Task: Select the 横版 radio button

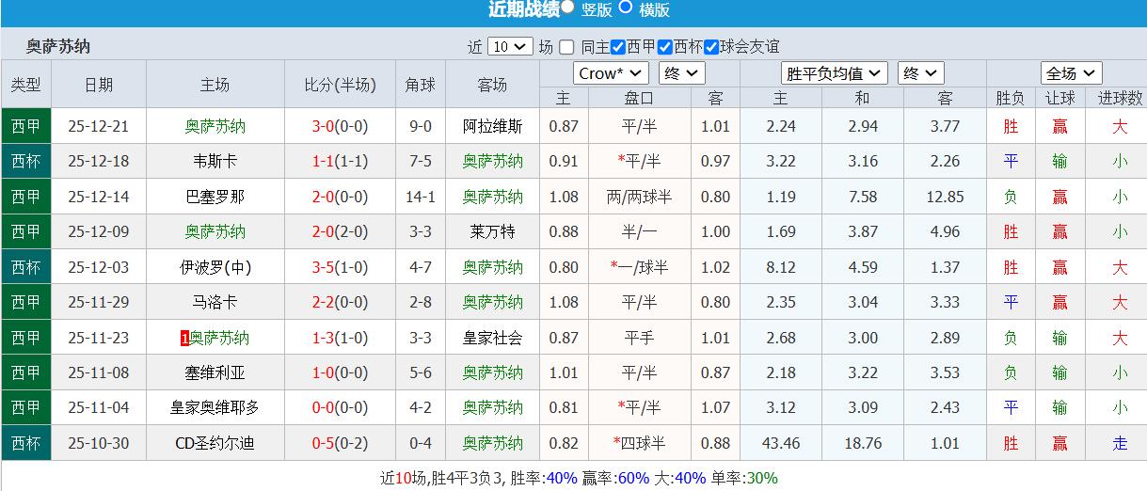Action: [626, 8]
